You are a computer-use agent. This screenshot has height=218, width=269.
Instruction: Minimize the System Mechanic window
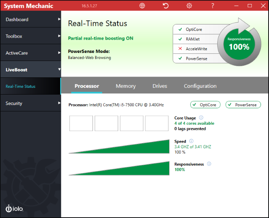(236, 6)
